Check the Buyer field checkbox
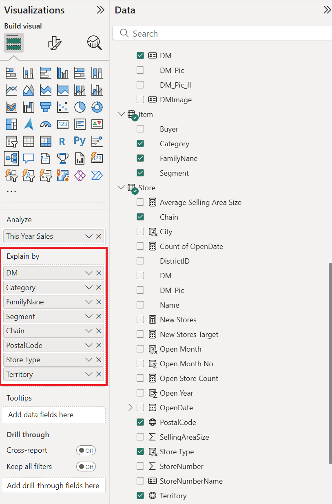The image size is (332, 504). tap(140, 129)
